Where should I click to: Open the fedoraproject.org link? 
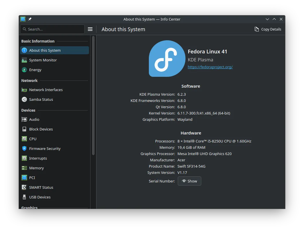coord(210,67)
